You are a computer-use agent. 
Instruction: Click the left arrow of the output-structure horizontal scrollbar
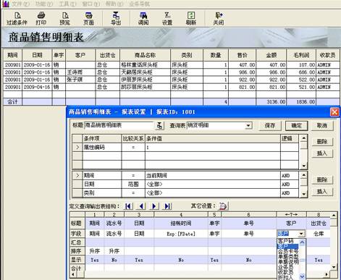[x=73, y=274]
